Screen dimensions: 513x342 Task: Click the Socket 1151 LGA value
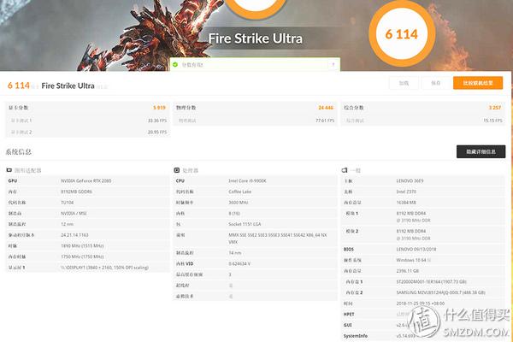click(x=245, y=224)
